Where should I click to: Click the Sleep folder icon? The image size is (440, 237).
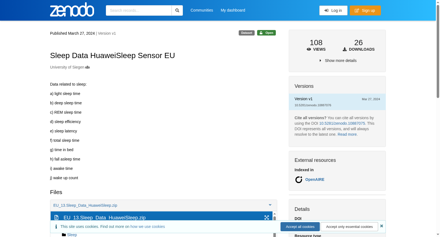click(64, 235)
